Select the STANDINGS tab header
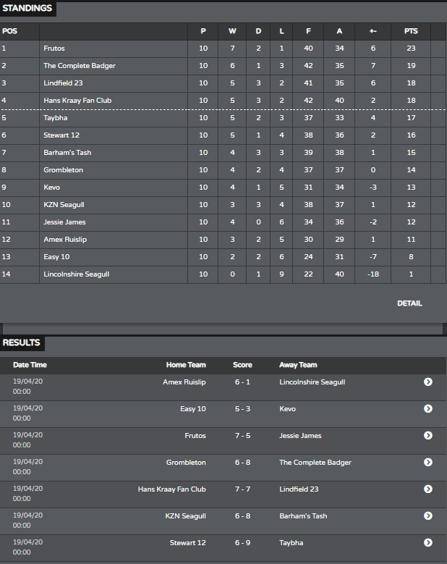The height and width of the screenshot is (564, 447). (x=27, y=8)
